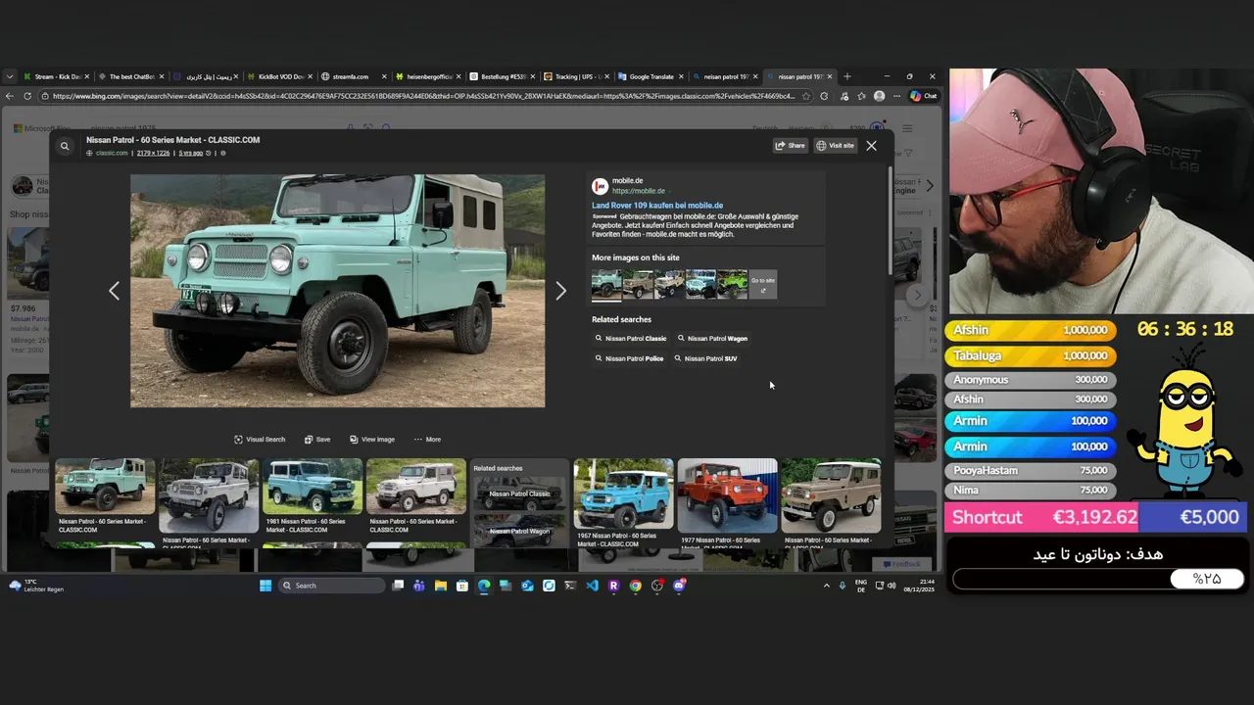The width and height of the screenshot is (1254, 705).
Task: Open File Explorer from taskbar
Action: click(441, 586)
